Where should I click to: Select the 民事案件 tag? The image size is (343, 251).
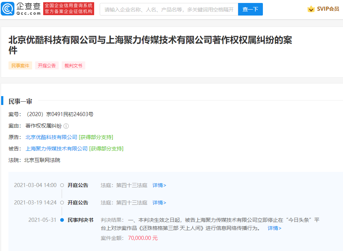pos(20,65)
